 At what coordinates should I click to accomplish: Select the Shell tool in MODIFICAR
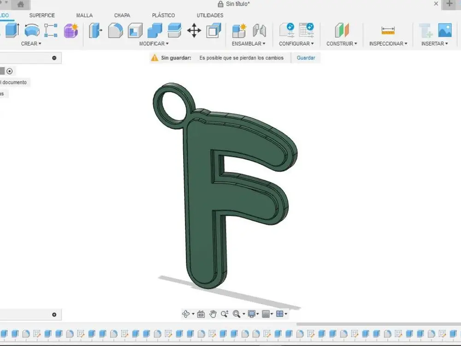click(135, 30)
